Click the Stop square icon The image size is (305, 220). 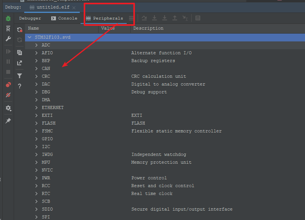(8, 72)
